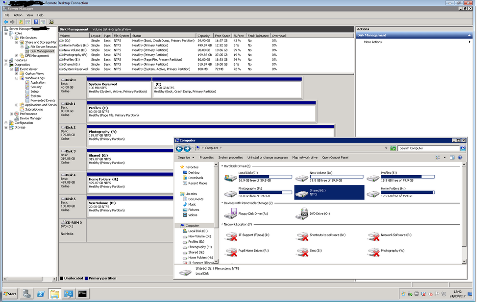Select DFS Management tree item

pyautogui.click(x=37, y=56)
